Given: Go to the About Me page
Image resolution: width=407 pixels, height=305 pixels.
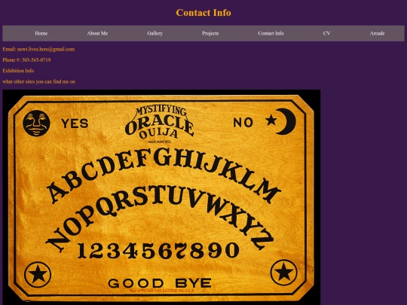Looking at the screenshot, I should coord(97,33).
